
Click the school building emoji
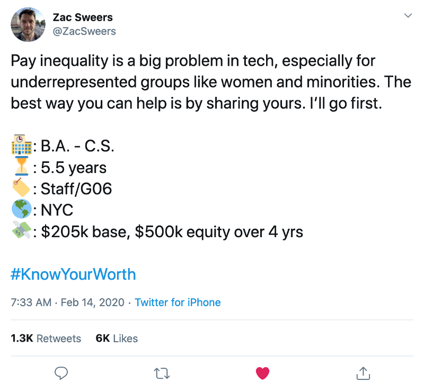[22, 144]
